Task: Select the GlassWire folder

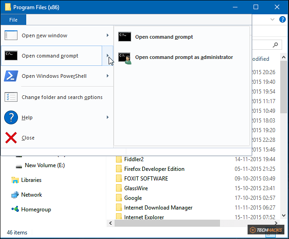Action: pos(136,188)
